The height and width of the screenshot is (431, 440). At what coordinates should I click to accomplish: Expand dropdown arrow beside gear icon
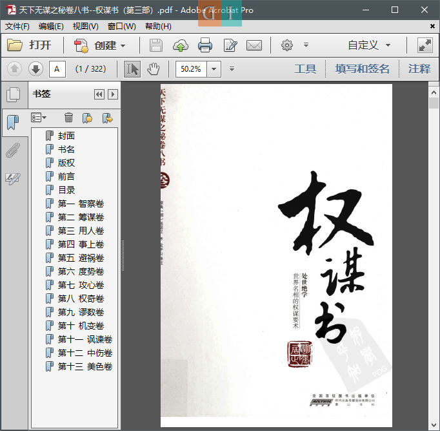[x=306, y=45]
